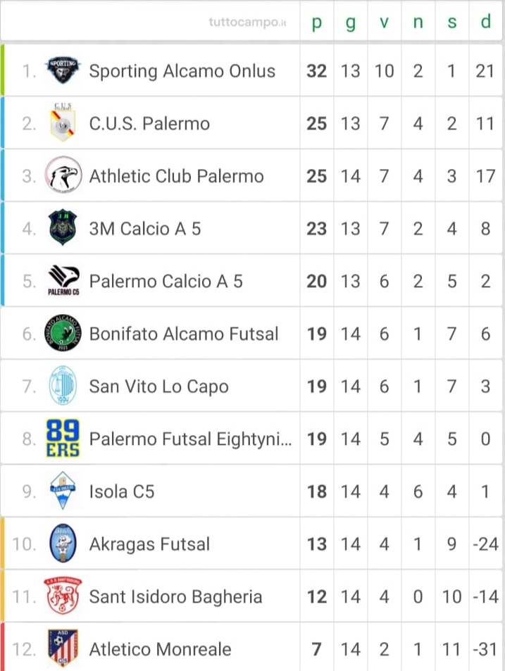
Task: Select the Isola C5 shield icon
Action: point(63,491)
